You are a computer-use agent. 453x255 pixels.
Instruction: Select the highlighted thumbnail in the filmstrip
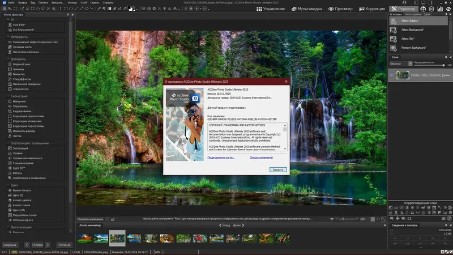pyautogui.click(x=117, y=237)
